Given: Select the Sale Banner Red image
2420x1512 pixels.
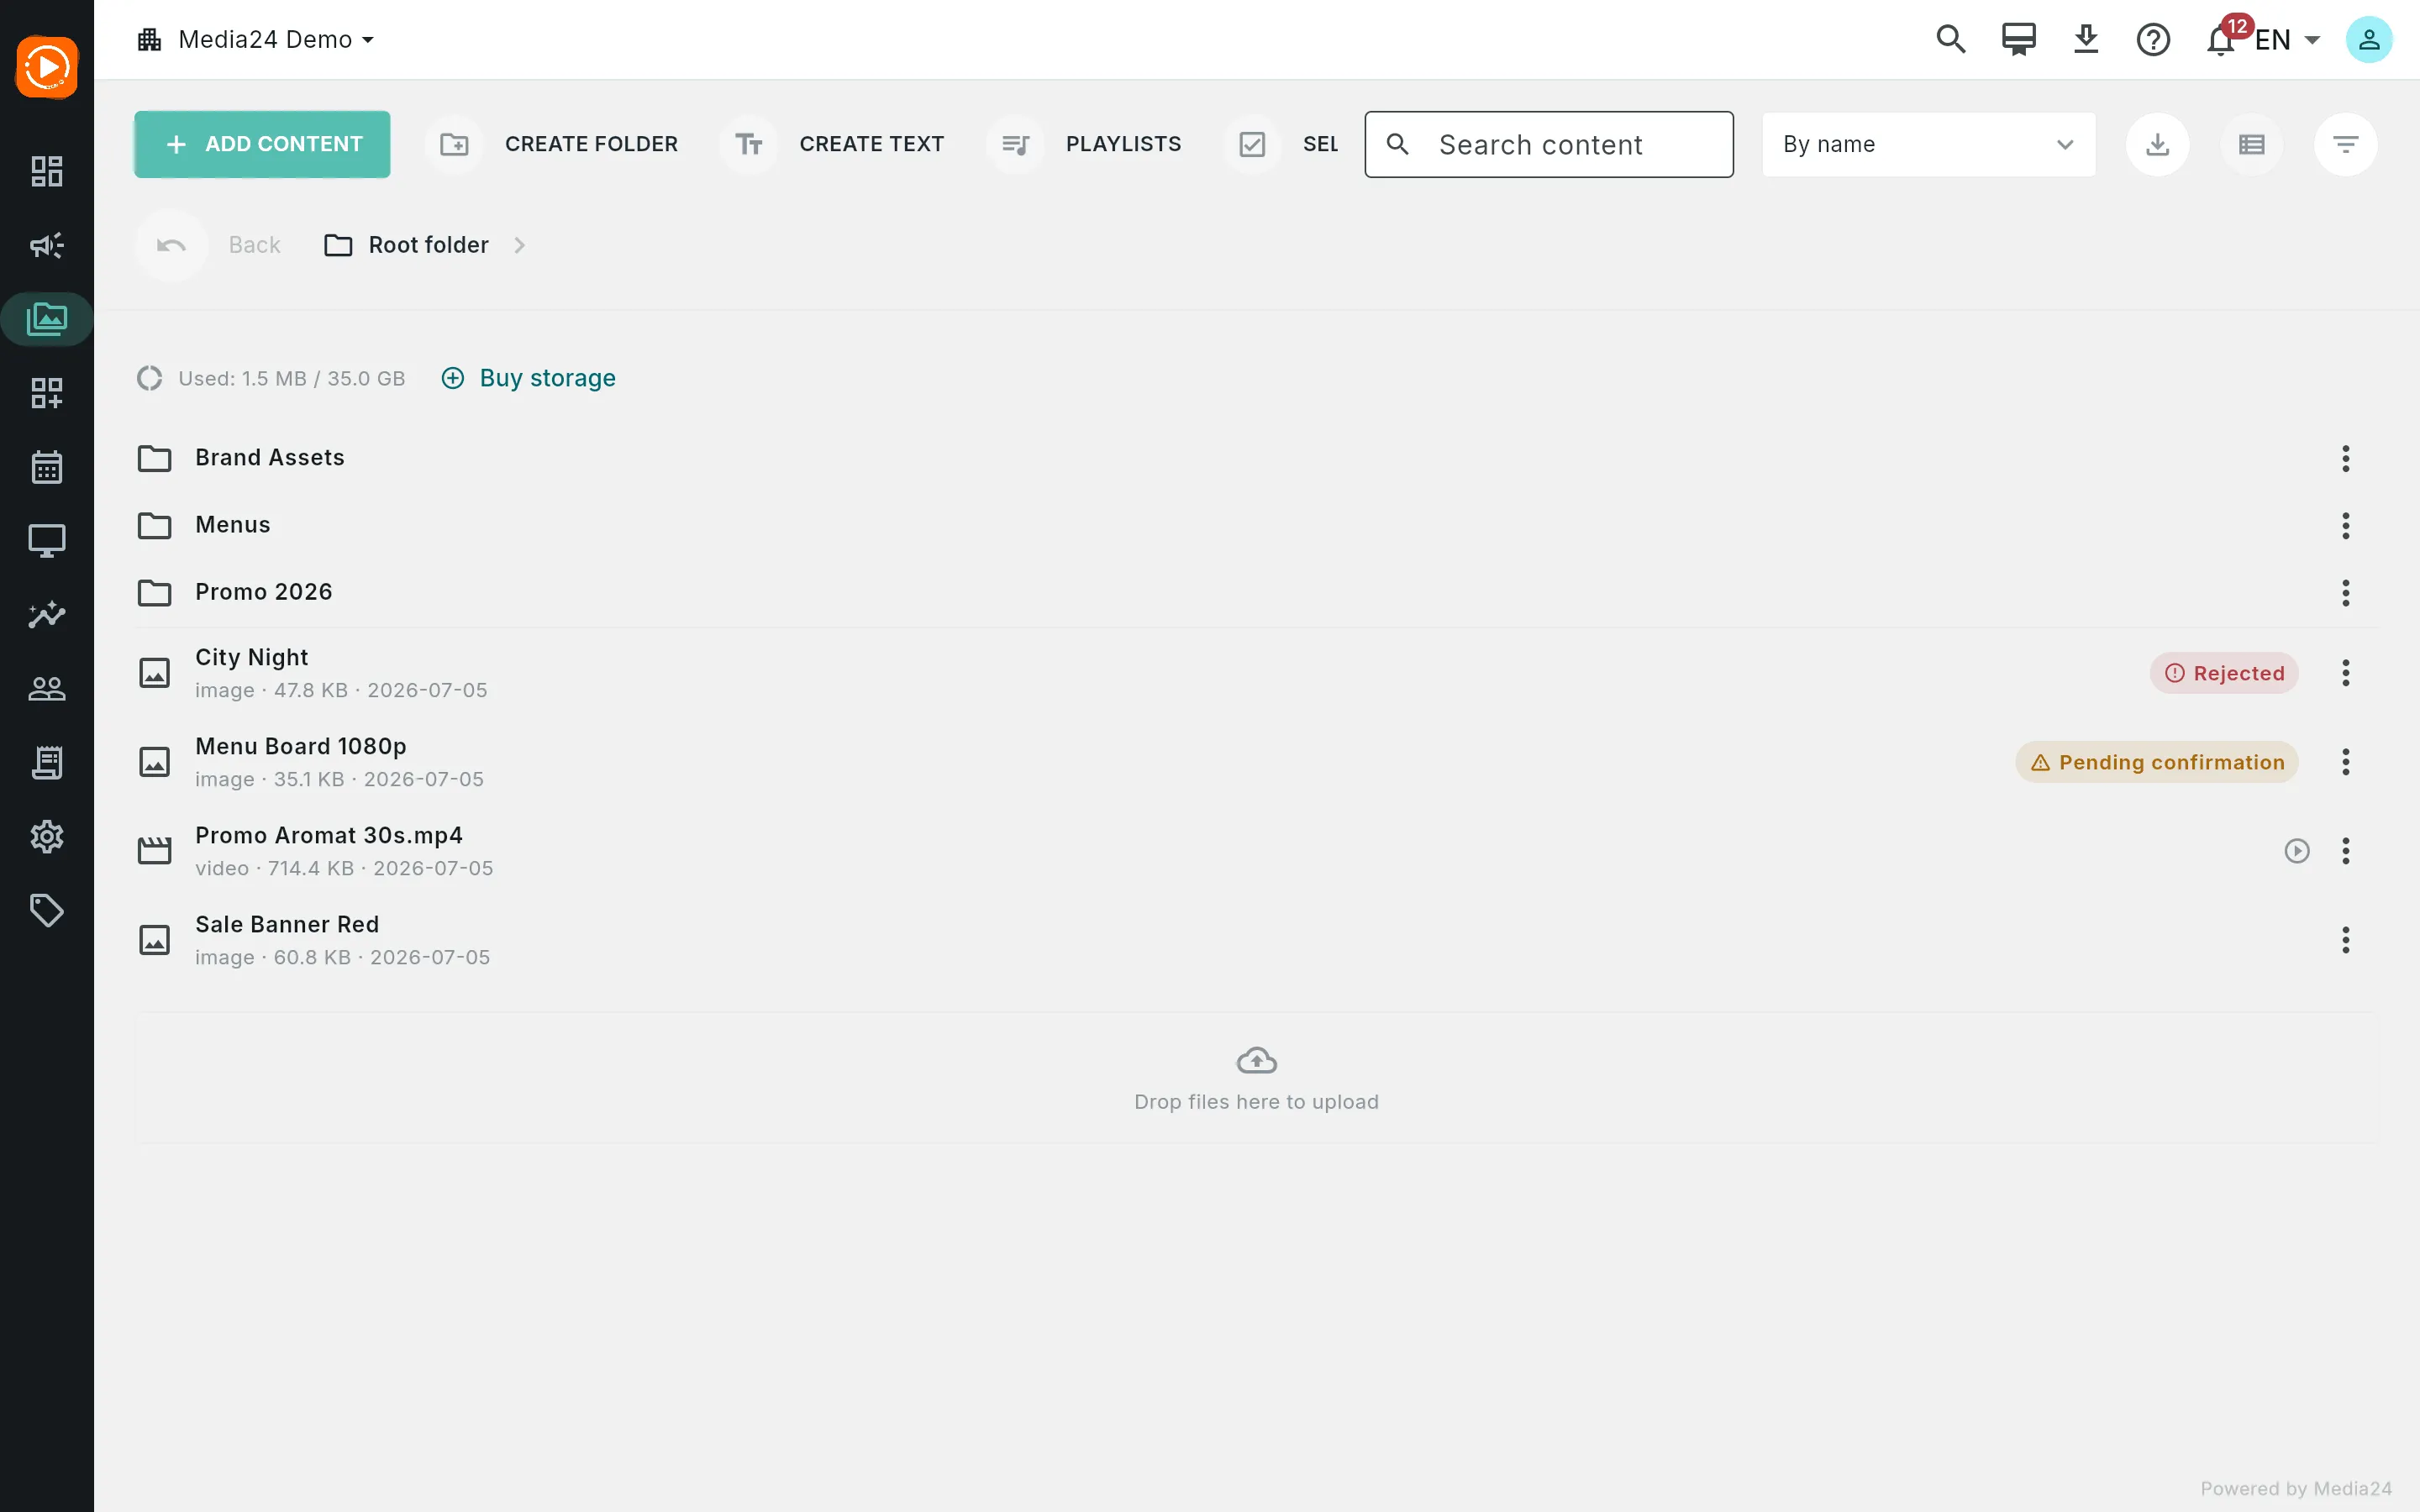Looking at the screenshot, I should [x=1256, y=940].
